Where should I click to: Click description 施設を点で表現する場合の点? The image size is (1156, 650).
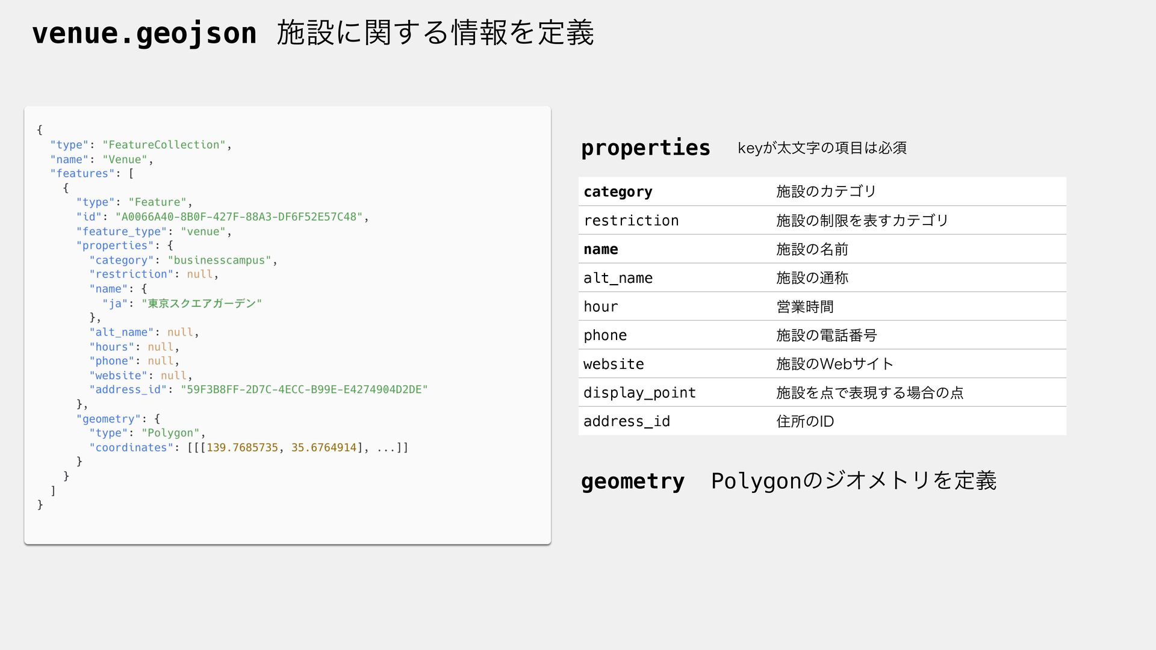coord(870,393)
